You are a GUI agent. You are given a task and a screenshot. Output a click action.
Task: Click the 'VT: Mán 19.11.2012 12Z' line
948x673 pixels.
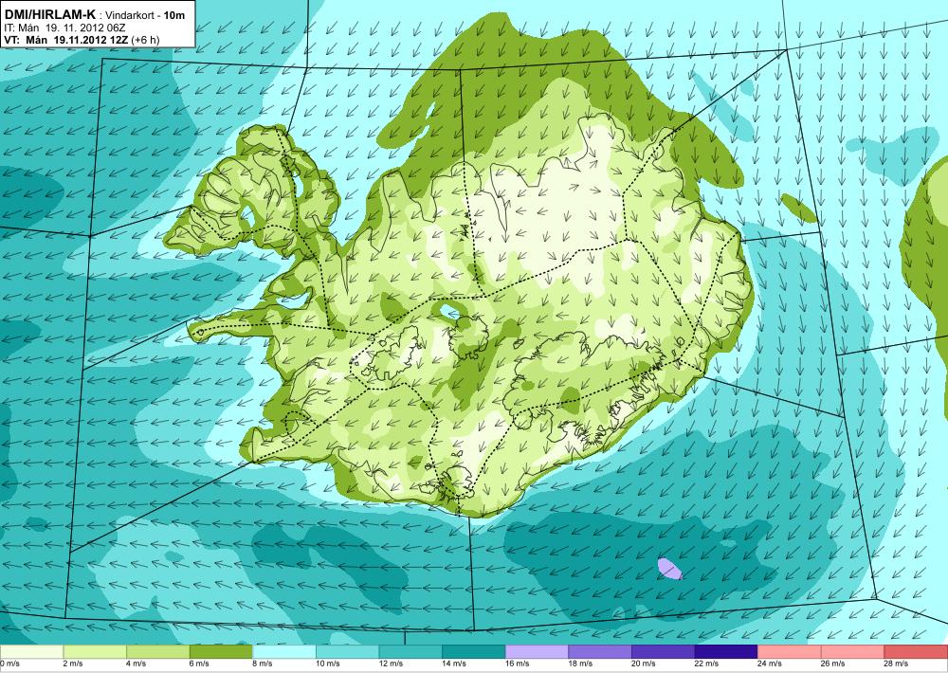click(66, 40)
